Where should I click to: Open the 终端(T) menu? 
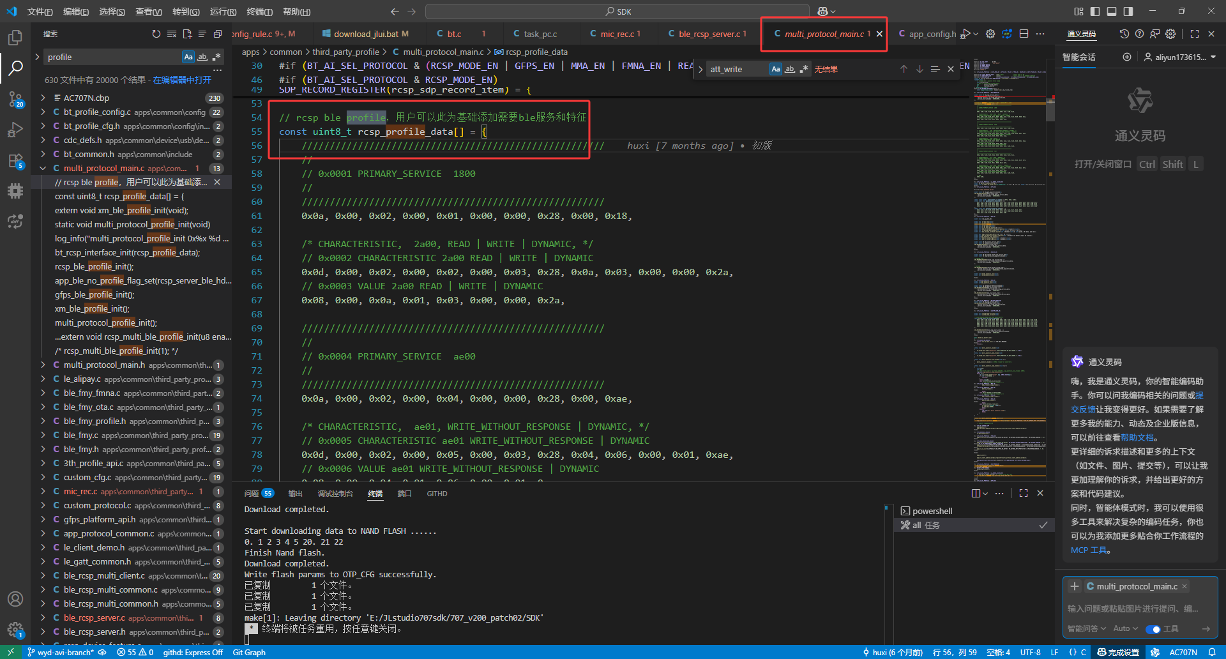[x=260, y=11]
